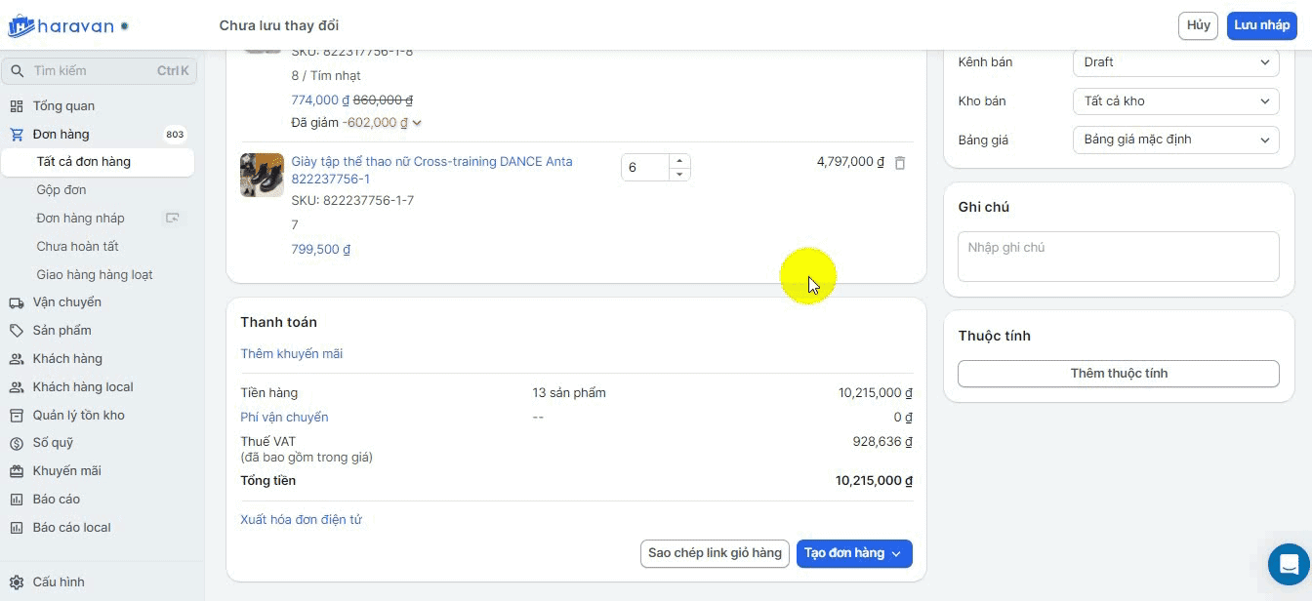Click the Báo cáo chart icon
The width and height of the screenshot is (1312, 601).
(x=16, y=500)
